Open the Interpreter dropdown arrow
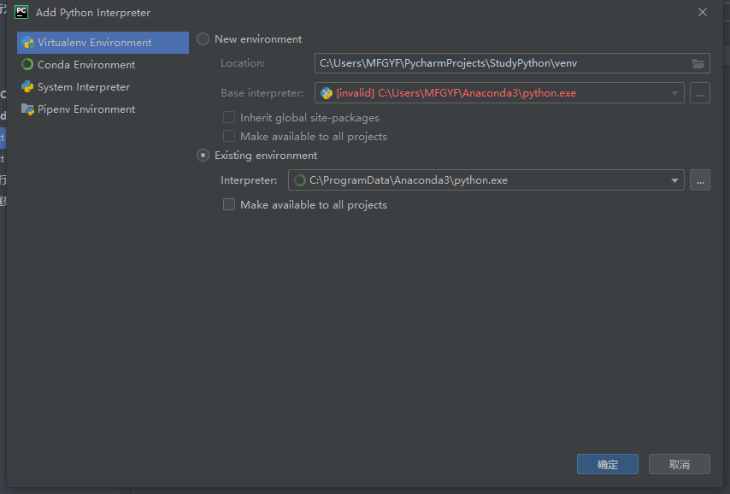 674,180
